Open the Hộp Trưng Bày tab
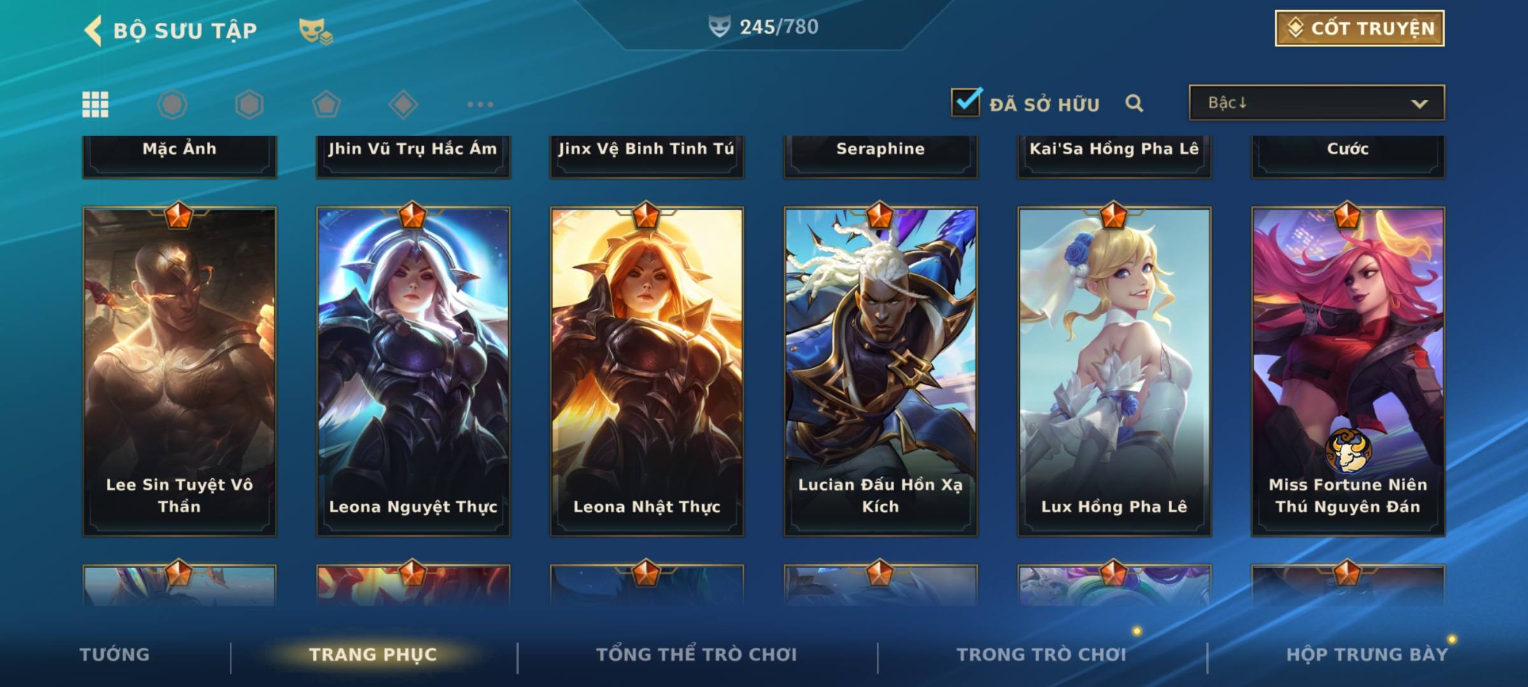The height and width of the screenshot is (687, 1528). click(x=1367, y=655)
